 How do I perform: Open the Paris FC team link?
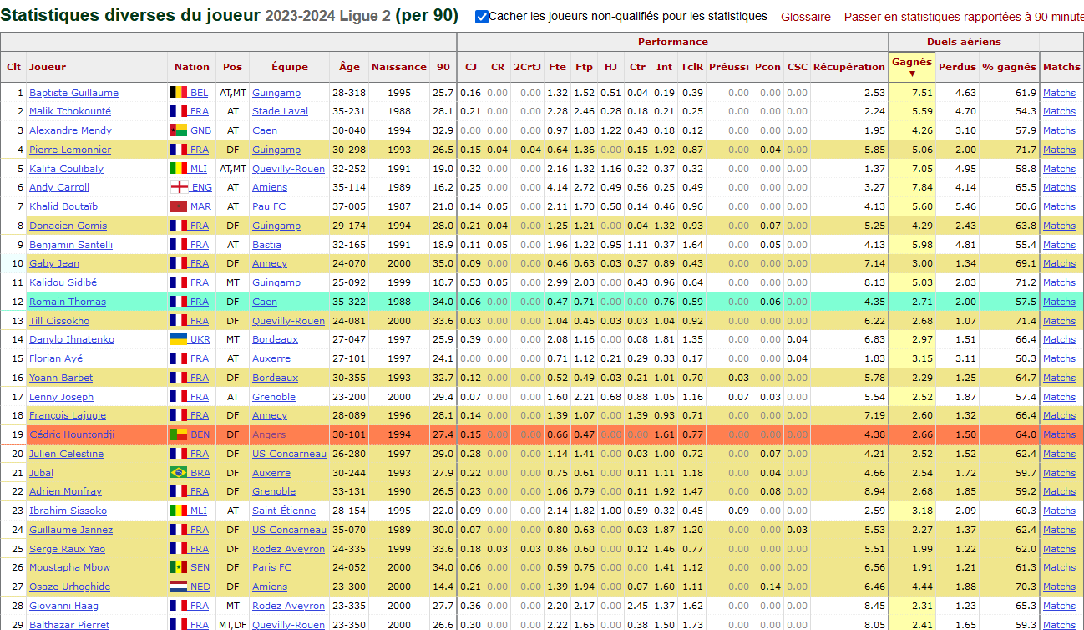click(x=271, y=567)
